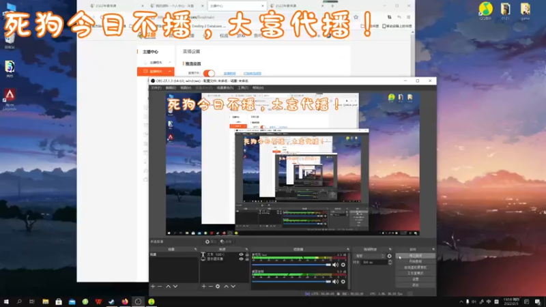Open a new browser tab with plus
The image size is (546, 307).
[332, 5]
